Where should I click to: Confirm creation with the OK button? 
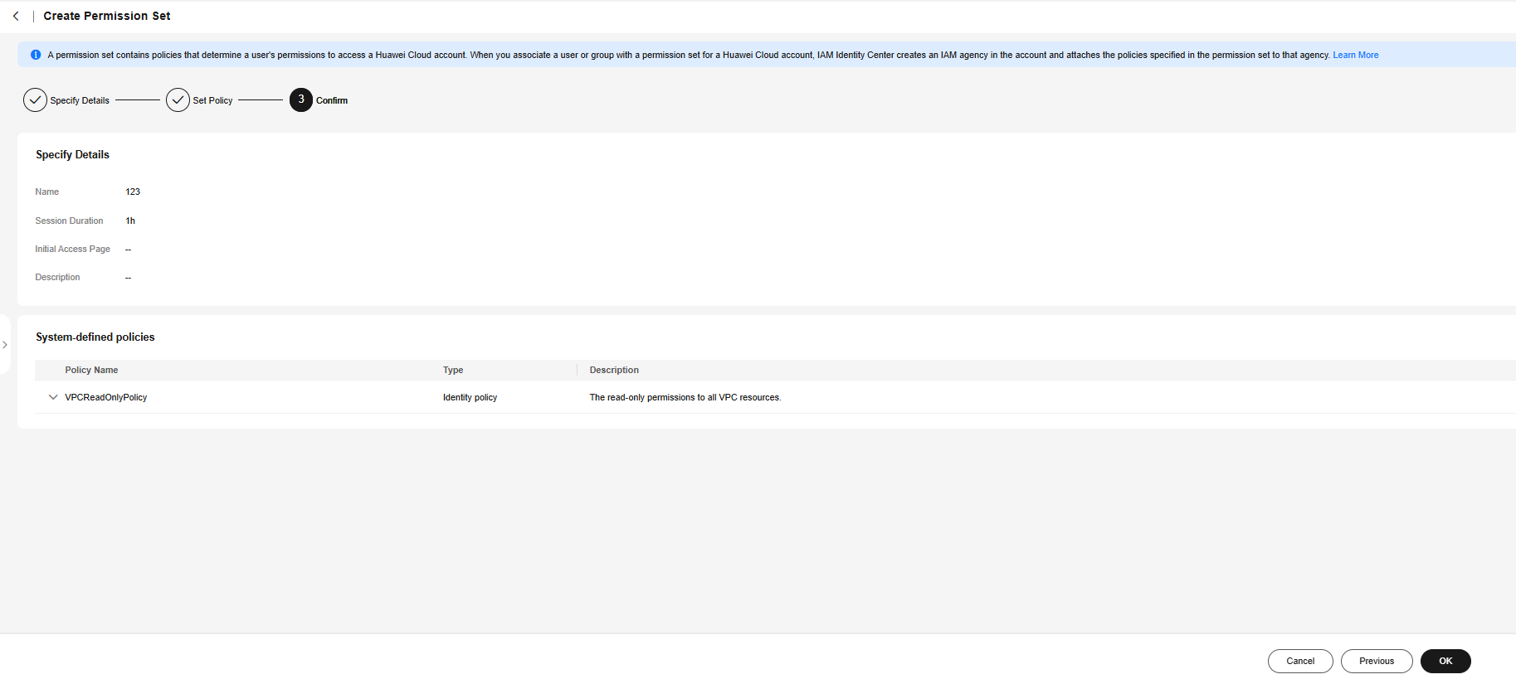pyautogui.click(x=1445, y=661)
